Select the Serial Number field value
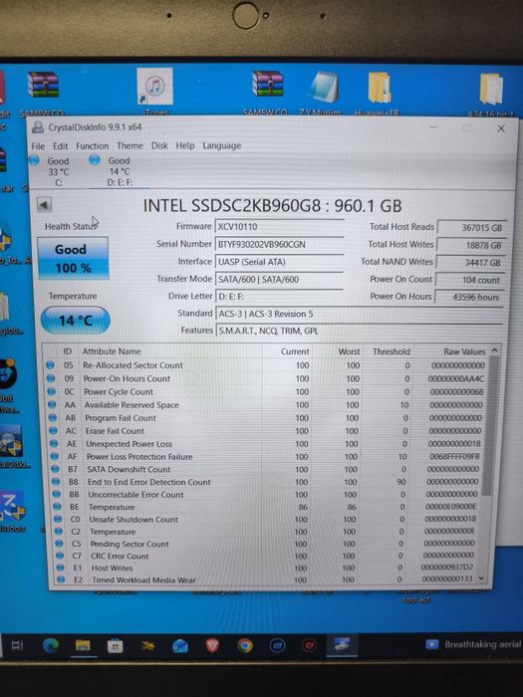This screenshot has height=697, width=523. click(x=279, y=244)
